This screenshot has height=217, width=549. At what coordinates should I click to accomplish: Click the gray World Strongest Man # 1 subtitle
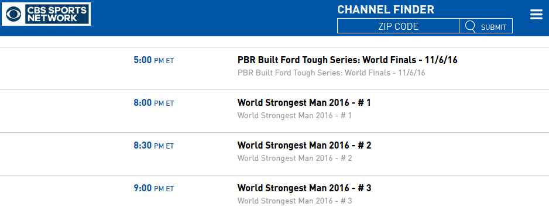(x=294, y=115)
